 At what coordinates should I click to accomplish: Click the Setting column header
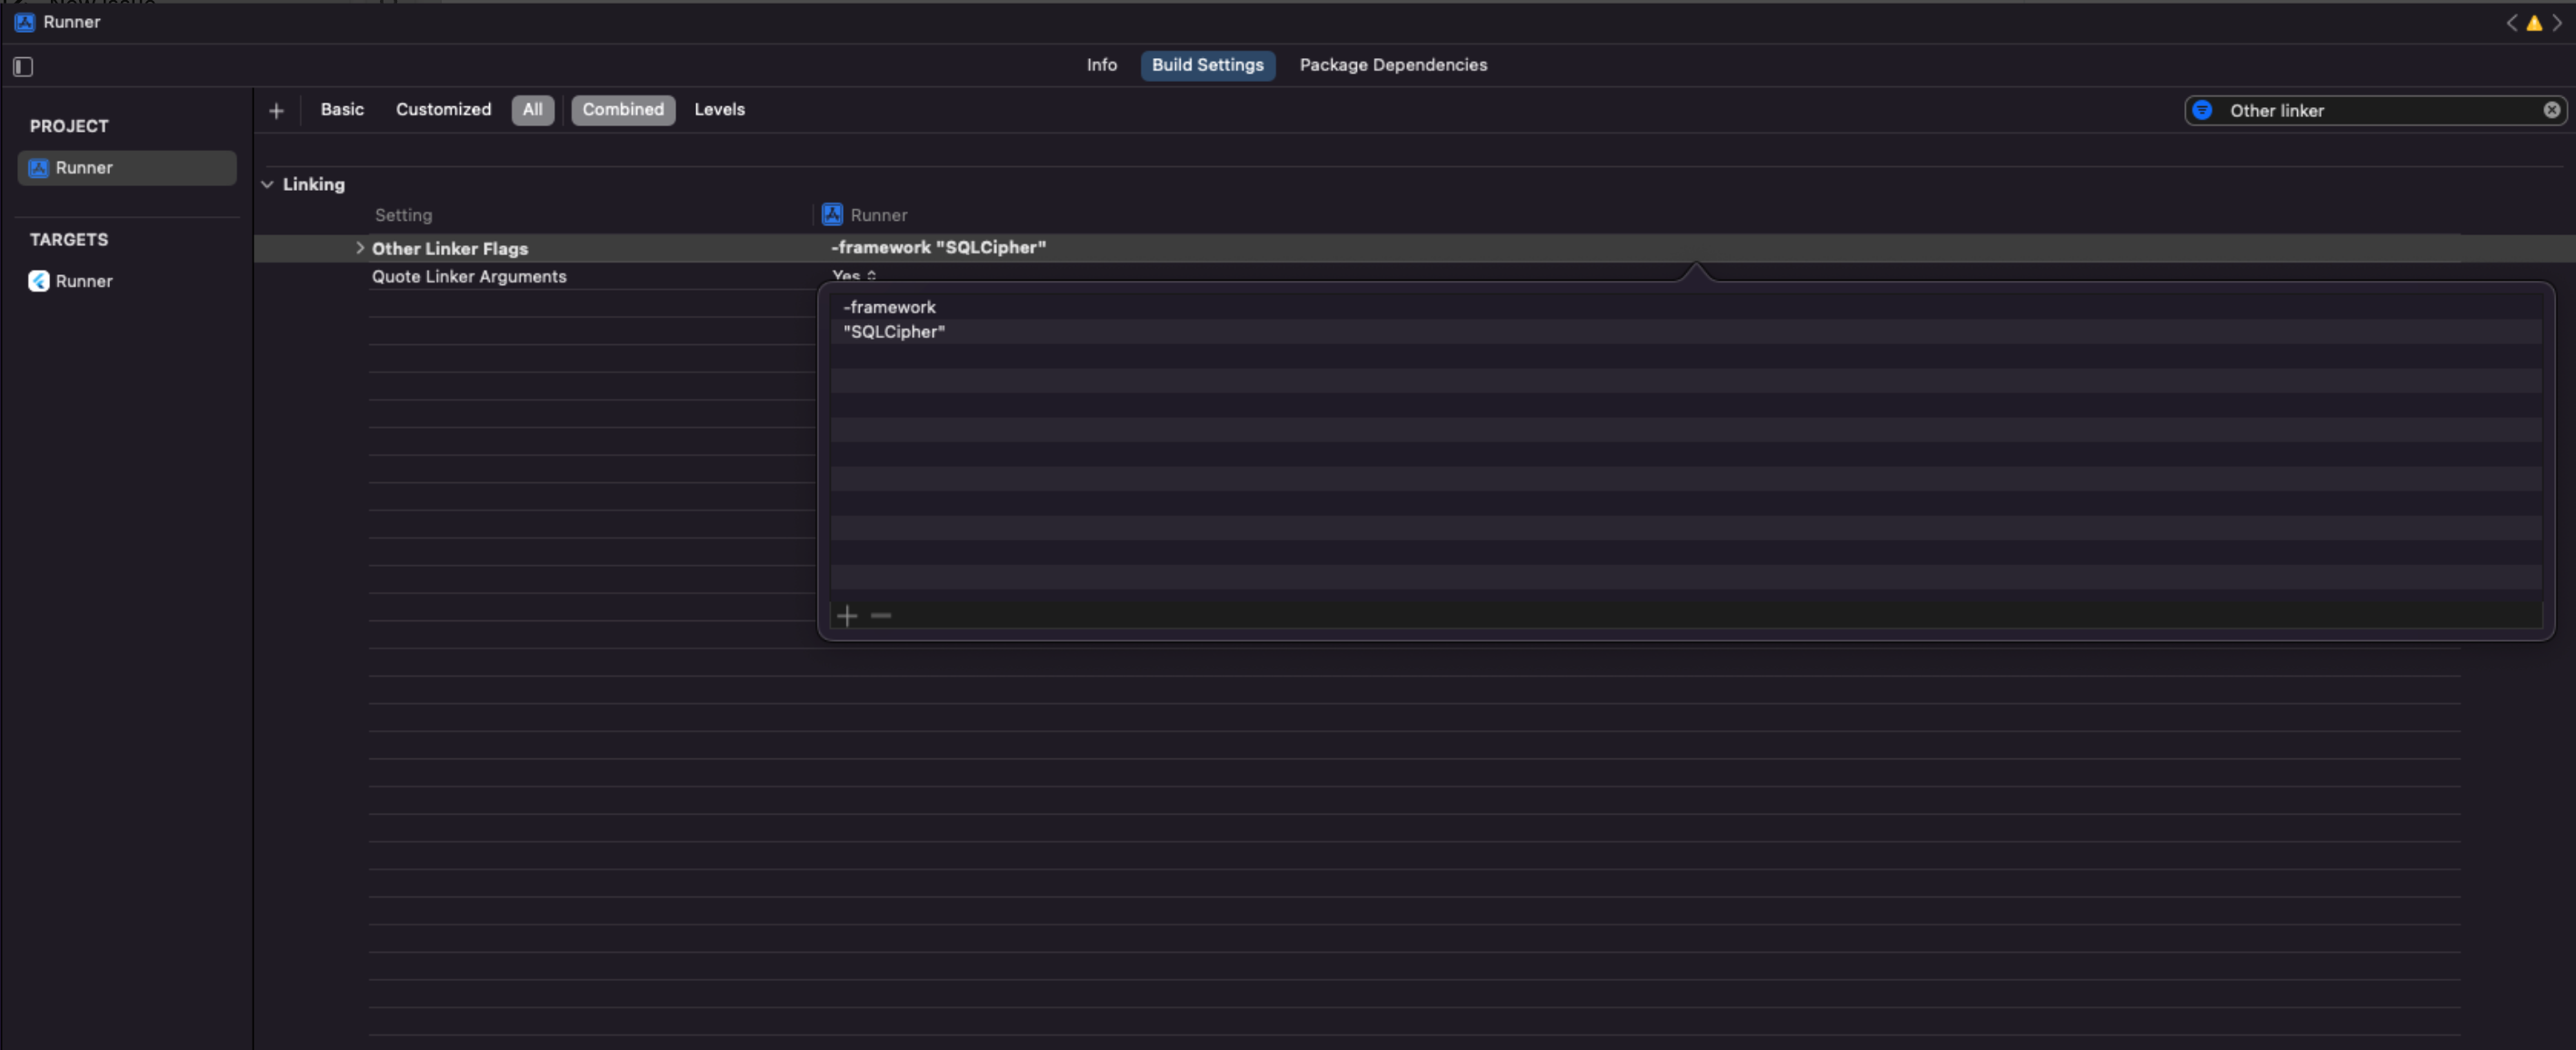(x=403, y=214)
